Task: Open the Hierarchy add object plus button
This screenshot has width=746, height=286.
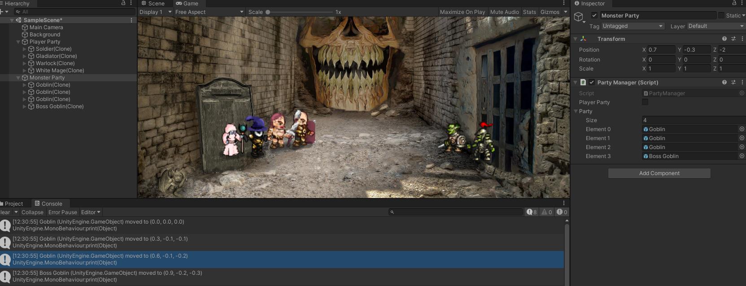Action: tap(2, 12)
